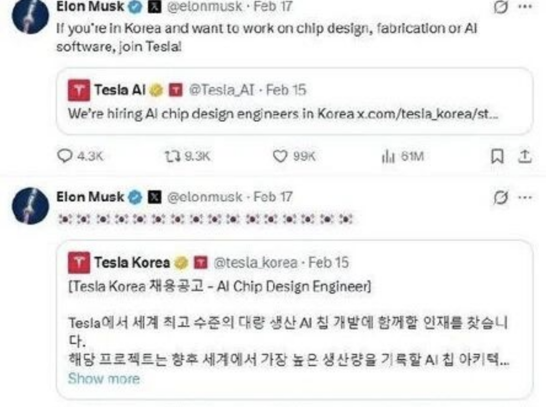This screenshot has width=546, height=407.
Task: Click the Tesla AI logo avatar
Action: (x=78, y=91)
